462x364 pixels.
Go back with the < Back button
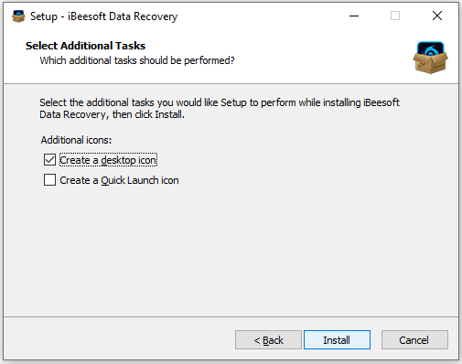[x=268, y=340]
